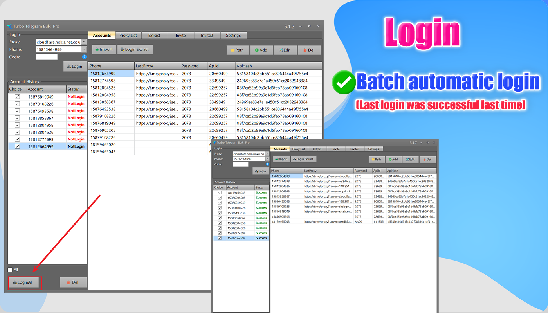Uncheck account 15876819049 in the 5.1.2 Account History
Image resolution: width=548 pixels, height=313 pixels.
17,97
